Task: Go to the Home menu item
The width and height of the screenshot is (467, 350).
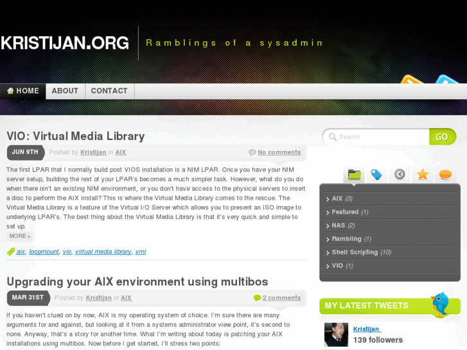Action: (23, 91)
